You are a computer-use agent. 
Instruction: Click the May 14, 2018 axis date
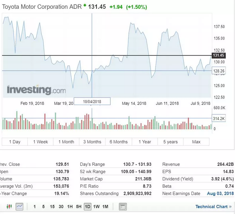tap(134, 103)
